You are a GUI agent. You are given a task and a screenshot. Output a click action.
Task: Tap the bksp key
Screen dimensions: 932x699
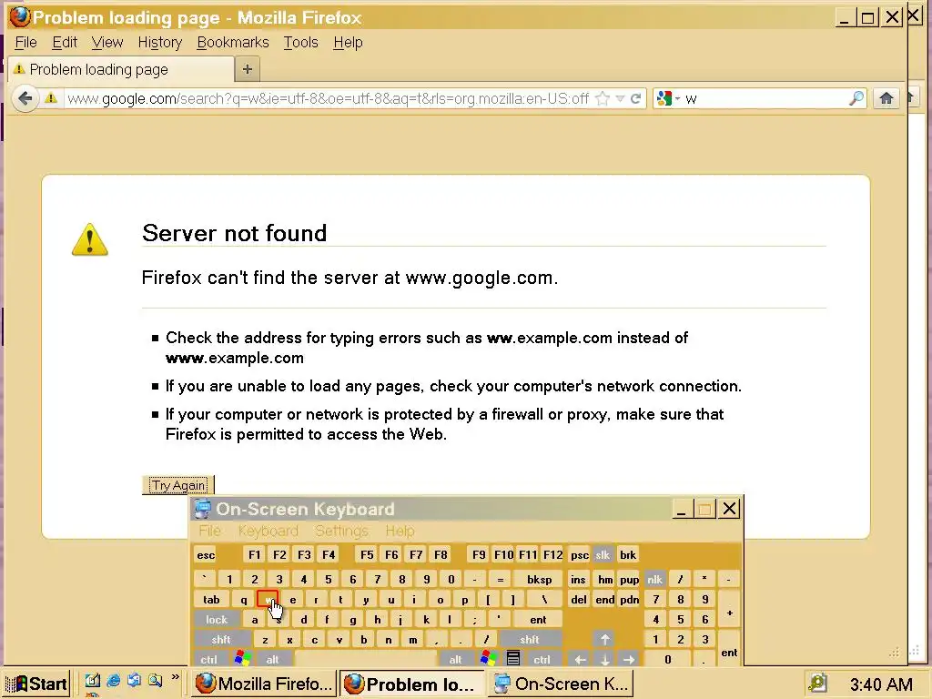(539, 580)
